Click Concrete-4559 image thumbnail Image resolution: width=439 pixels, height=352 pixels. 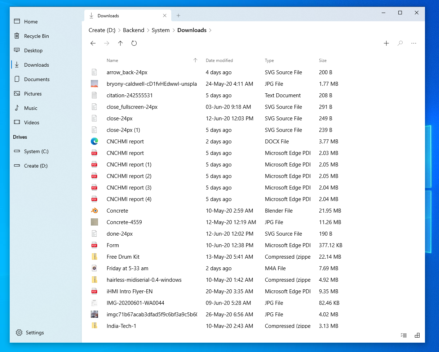[x=94, y=222]
